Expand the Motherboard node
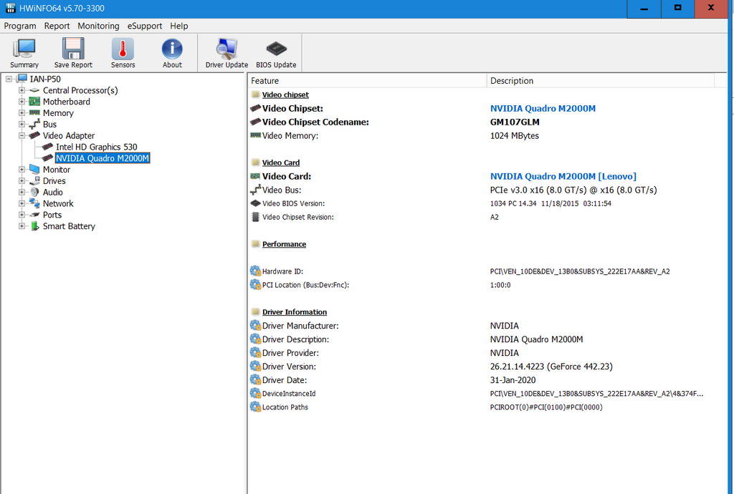 (22, 102)
